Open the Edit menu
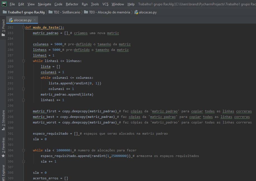 coord(21,4)
